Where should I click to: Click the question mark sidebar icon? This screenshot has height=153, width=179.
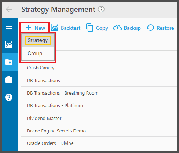[x=9, y=97]
